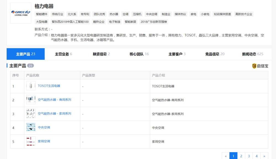This screenshot has height=159, width=276.
Task: Click the 空气能热水器-商用系列 description cell
Action: [209, 100]
